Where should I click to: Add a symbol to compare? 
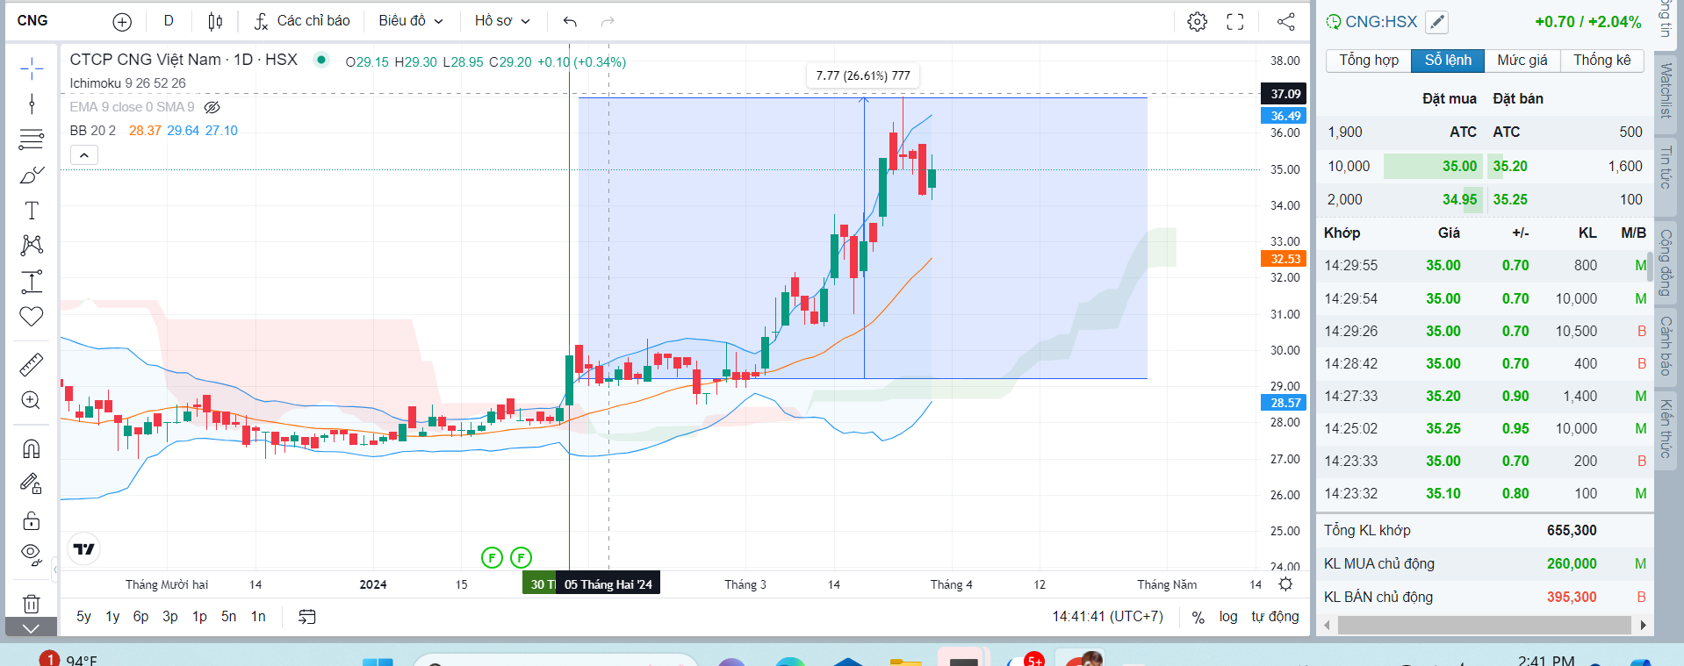click(122, 21)
